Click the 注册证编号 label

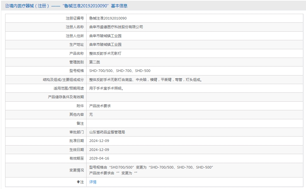pyautogui.click(x=75, y=18)
